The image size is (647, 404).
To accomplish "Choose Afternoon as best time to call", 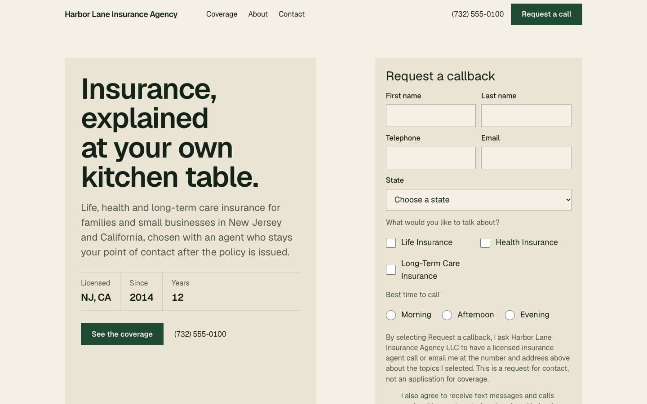I will (x=447, y=315).
